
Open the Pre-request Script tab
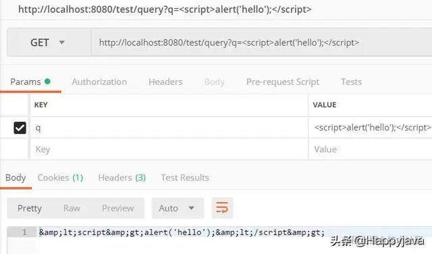[x=283, y=82]
